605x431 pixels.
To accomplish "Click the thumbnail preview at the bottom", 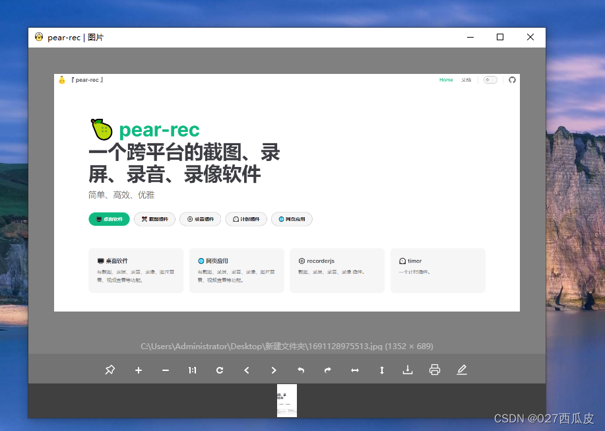I will tap(286, 401).
